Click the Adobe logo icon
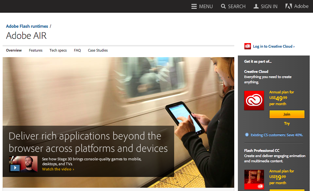The image size is (313, 191). (288, 7)
